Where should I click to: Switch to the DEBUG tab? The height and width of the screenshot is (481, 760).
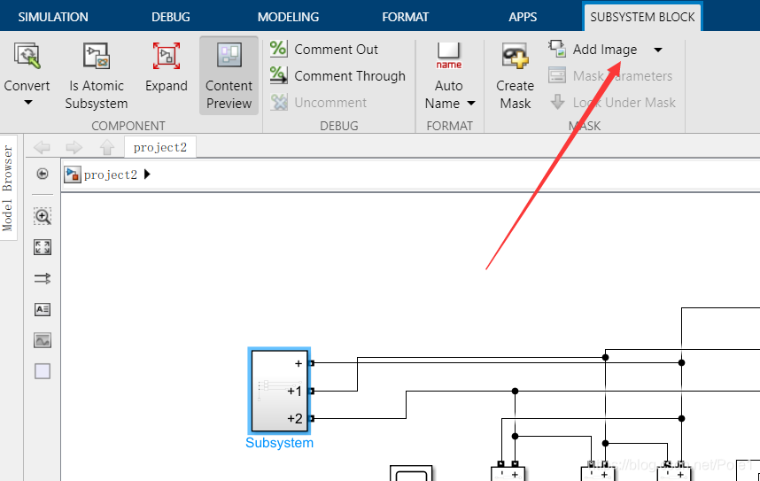coord(171,17)
